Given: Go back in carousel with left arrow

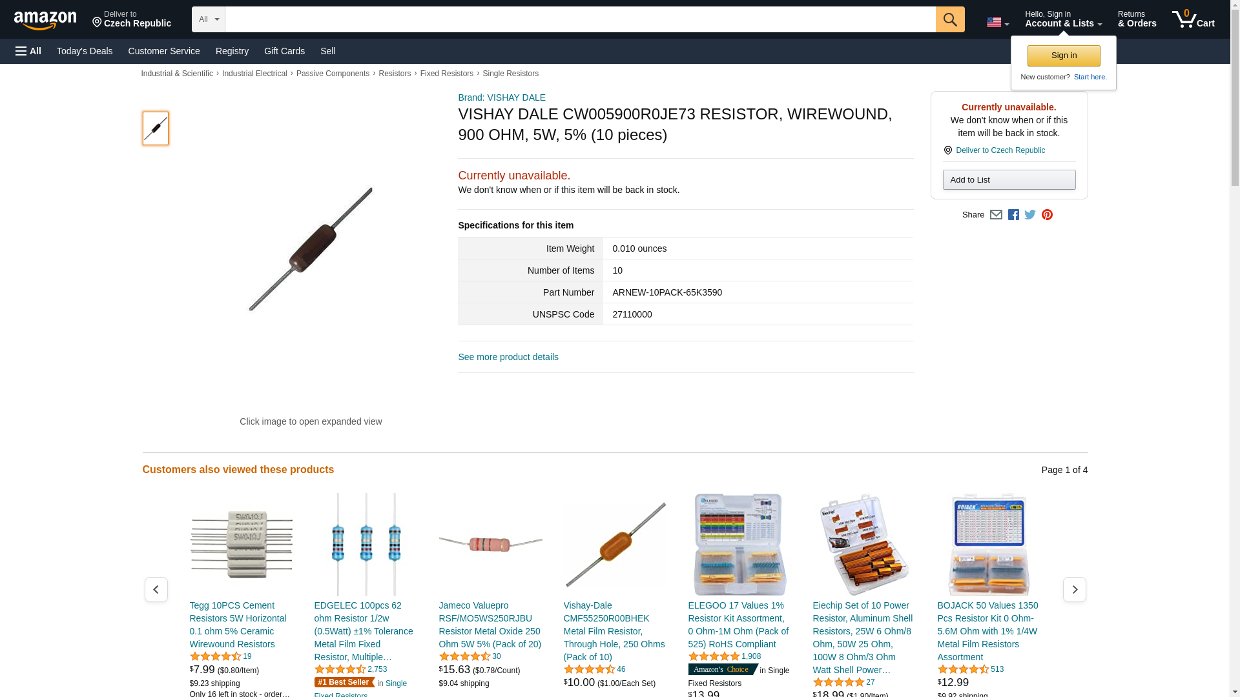Looking at the screenshot, I should (x=156, y=589).
